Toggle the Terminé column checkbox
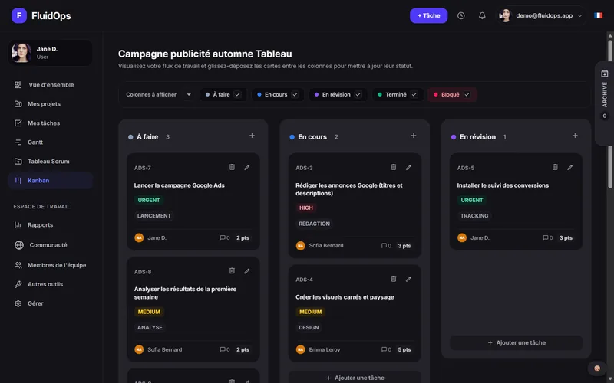The height and width of the screenshot is (383, 614). (x=414, y=94)
